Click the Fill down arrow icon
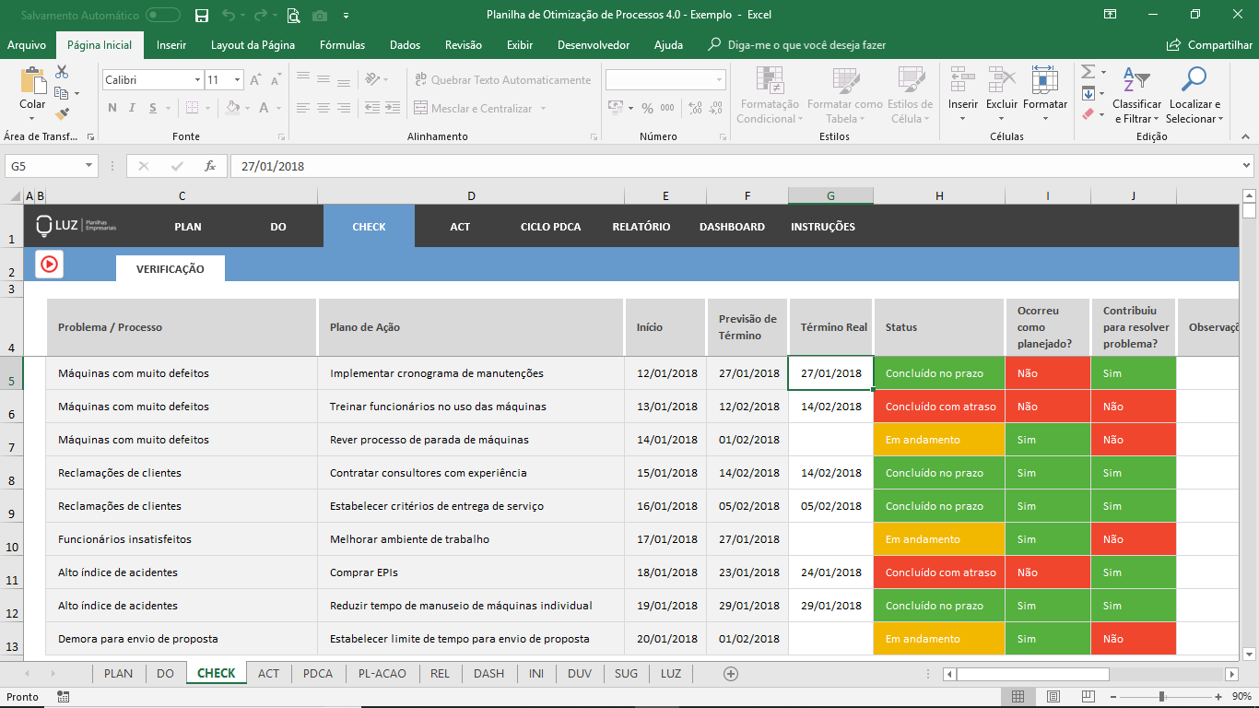This screenshot has width=1259, height=708. point(1088,93)
